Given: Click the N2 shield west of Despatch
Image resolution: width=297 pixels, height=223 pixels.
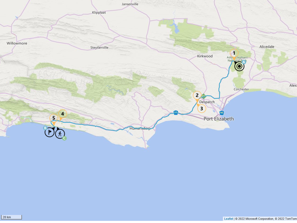Looking at the screenshot, I should pyautogui.click(x=176, y=113).
